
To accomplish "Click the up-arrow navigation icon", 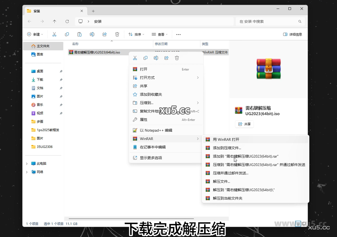I will [54, 21].
